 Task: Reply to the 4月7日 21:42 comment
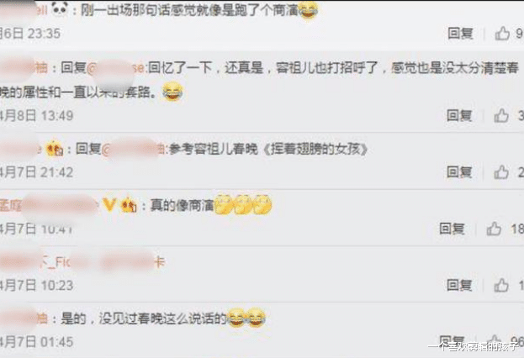pos(459,172)
